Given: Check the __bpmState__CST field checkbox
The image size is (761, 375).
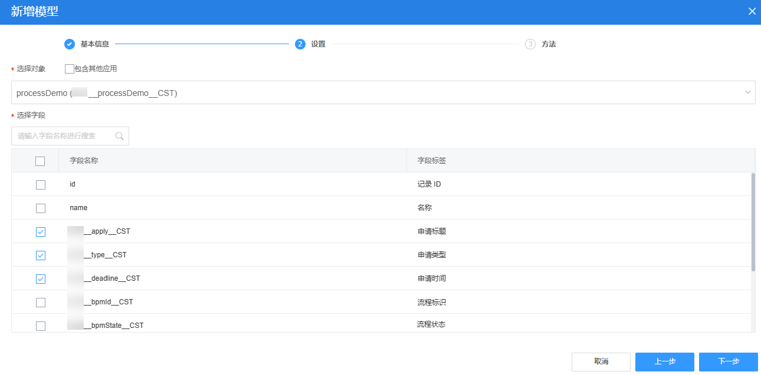Looking at the screenshot, I should click(x=40, y=326).
